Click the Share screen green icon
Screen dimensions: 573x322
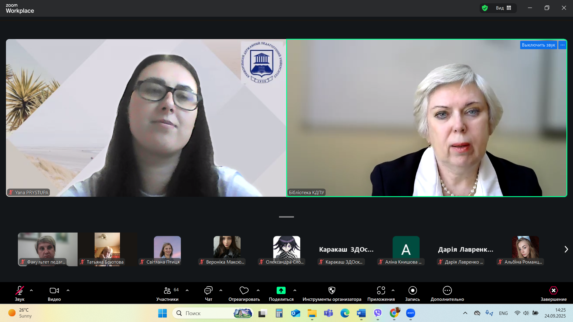tap(281, 290)
